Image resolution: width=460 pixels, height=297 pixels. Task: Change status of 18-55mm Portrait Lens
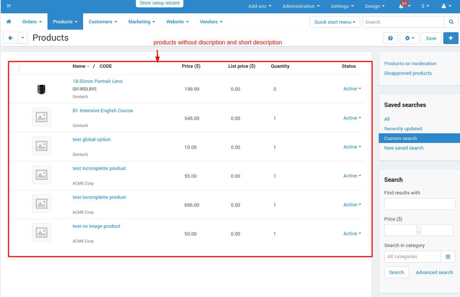coord(352,89)
